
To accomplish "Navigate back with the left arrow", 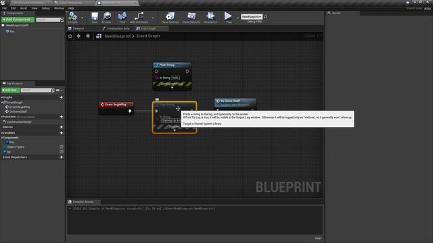I will (78, 36).
